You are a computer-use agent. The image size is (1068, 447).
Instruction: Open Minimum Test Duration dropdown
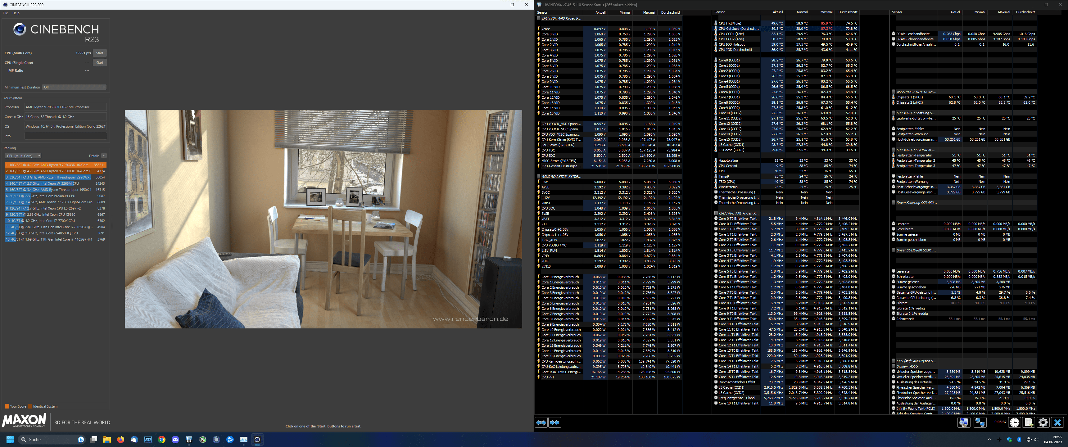click(x=74, y=87)
